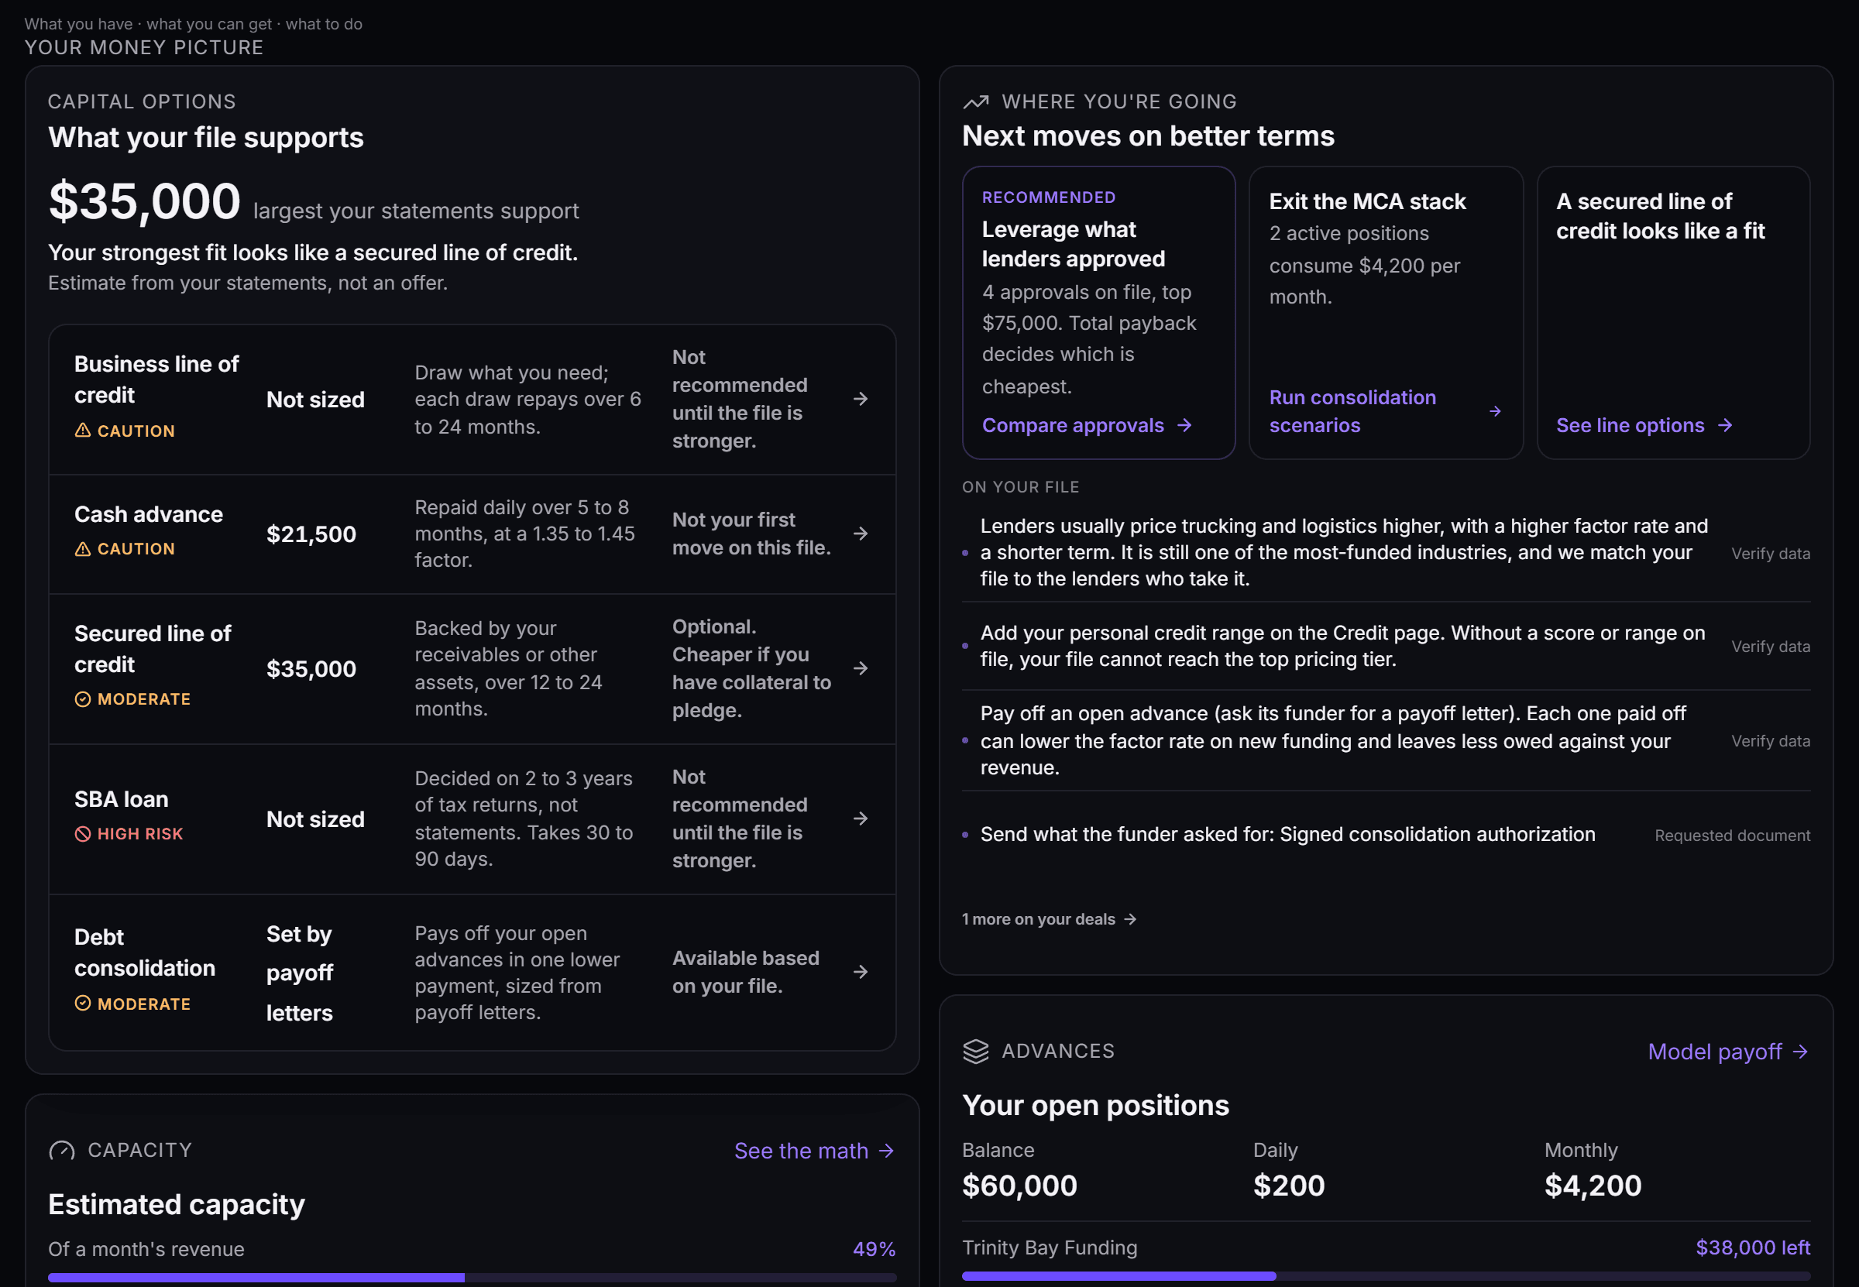Viewport: 1859px width, 1287px height.
Task: Open the Debt consolidation row arrow
Action: click(861, 972)
